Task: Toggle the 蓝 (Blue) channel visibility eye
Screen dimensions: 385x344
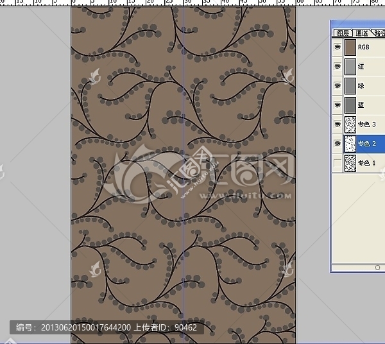Action: (338, 105)
